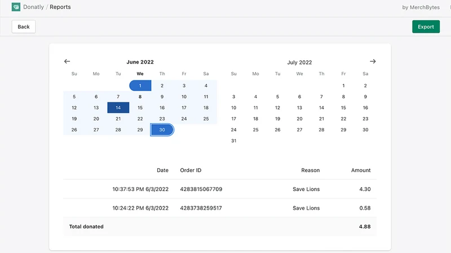Select June 26 in the calendar
This screenshot has height=253, width=451.
pyautogui.click(x=74, y=130)
